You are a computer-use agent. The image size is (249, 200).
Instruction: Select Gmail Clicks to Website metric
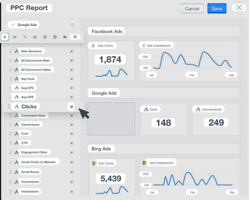(x=38, y=162)
